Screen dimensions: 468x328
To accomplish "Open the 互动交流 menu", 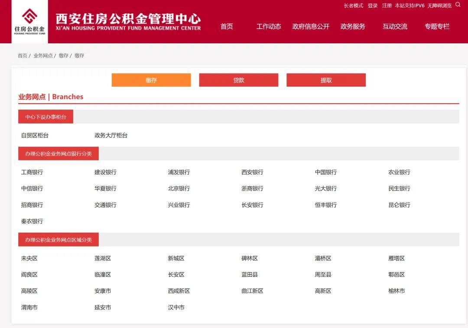I will (x=395, y=26).
